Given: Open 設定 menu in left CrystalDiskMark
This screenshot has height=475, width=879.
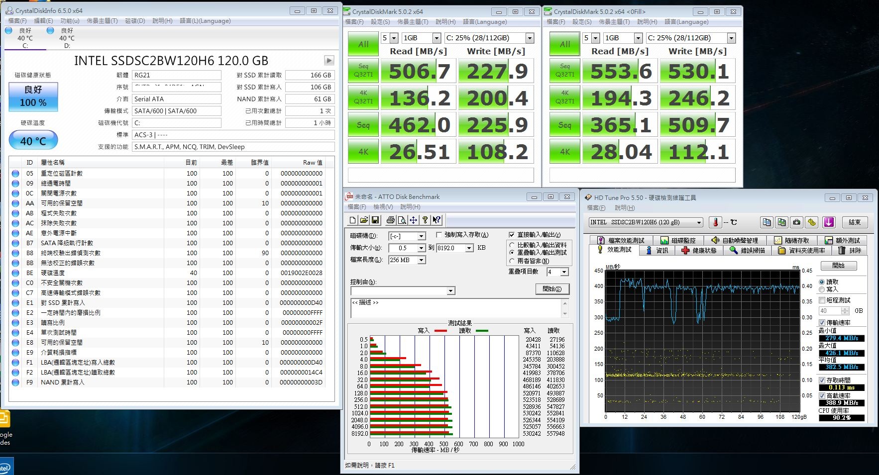Looking at the screenshot, I should pos(380,22).
